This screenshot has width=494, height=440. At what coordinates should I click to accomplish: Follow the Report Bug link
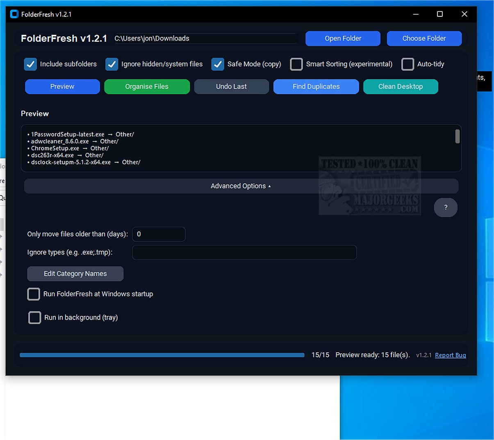450,355
